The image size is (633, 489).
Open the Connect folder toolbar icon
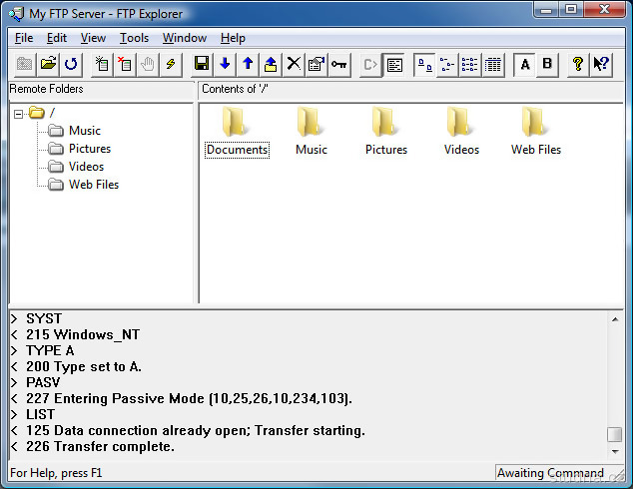pos(47,64)
